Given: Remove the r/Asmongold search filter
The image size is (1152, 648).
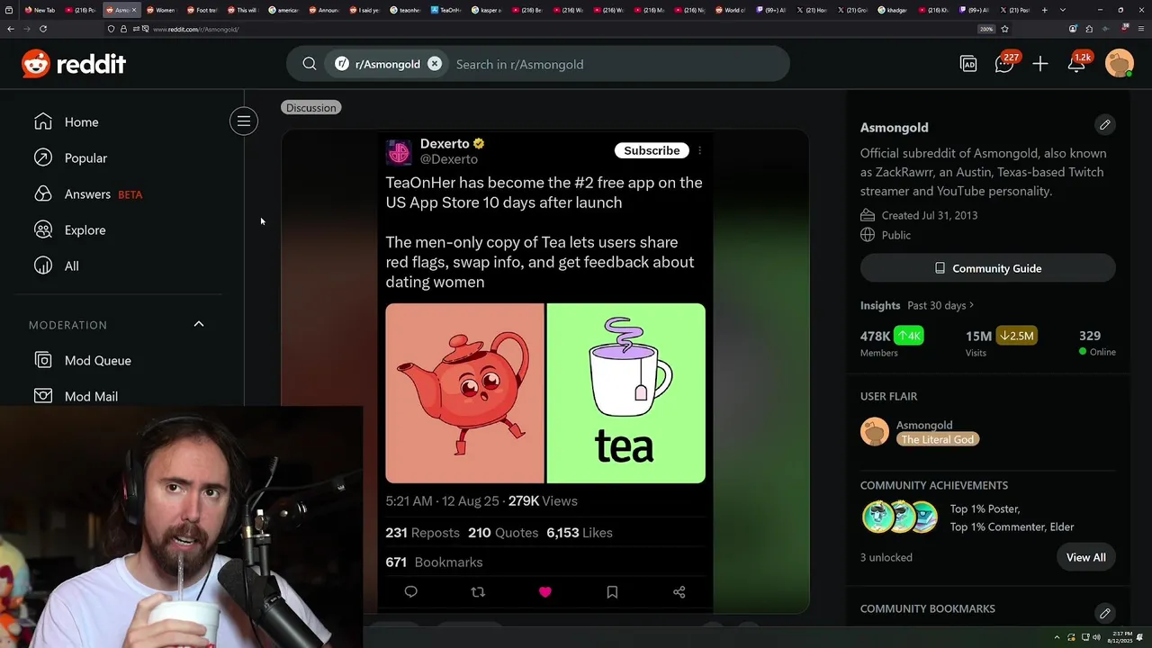Looking at the screenshot, I should pyautogui.click(x=435, y=64).
